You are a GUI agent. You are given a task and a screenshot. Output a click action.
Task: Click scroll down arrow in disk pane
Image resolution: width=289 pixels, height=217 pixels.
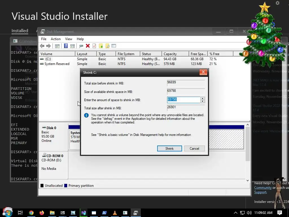click(248, 181)
